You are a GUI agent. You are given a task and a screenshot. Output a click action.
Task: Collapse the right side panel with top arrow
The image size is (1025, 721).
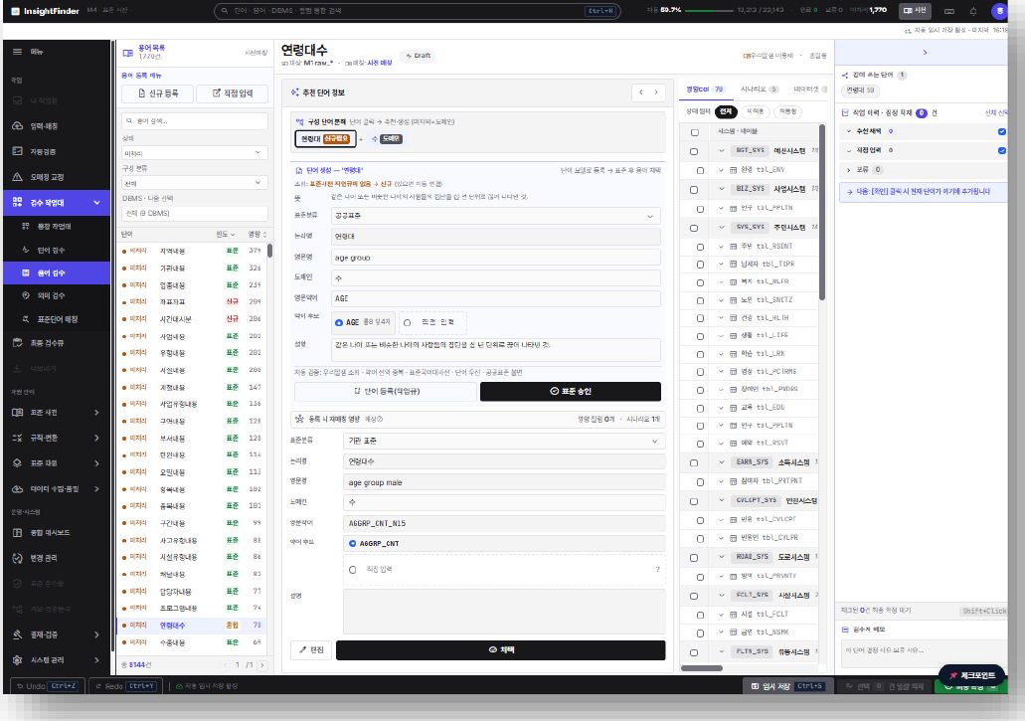(925, 53)
